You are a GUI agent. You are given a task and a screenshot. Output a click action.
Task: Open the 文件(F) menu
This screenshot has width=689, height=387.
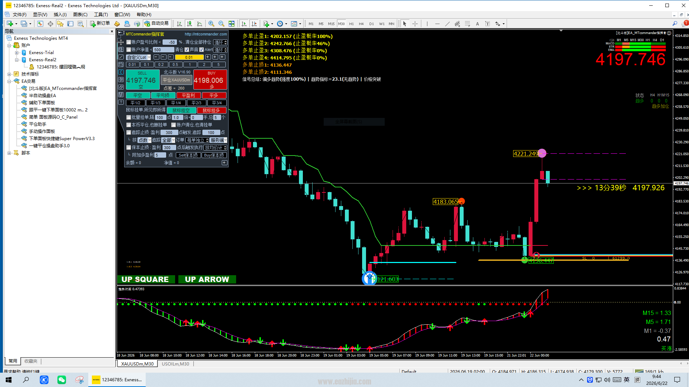pos(20,15)
